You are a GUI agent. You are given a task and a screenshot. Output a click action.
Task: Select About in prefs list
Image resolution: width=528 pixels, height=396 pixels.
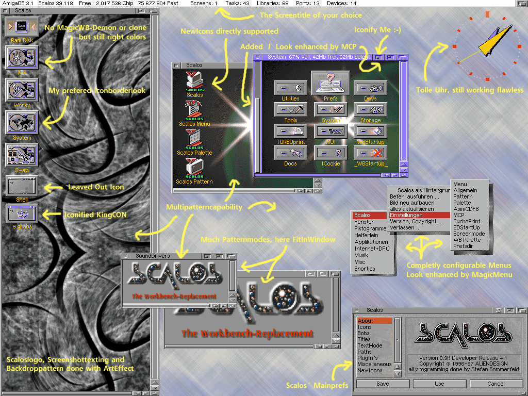click(374, 321)
